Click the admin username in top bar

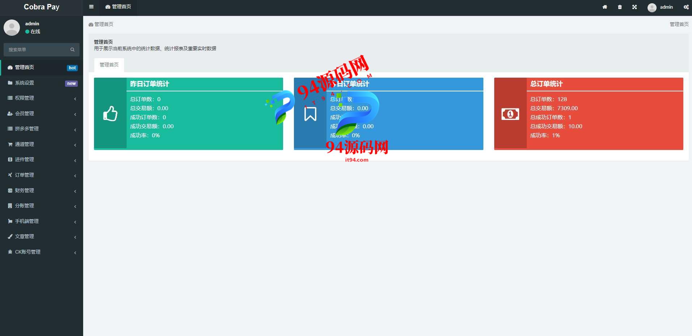(x=666, y=7)
